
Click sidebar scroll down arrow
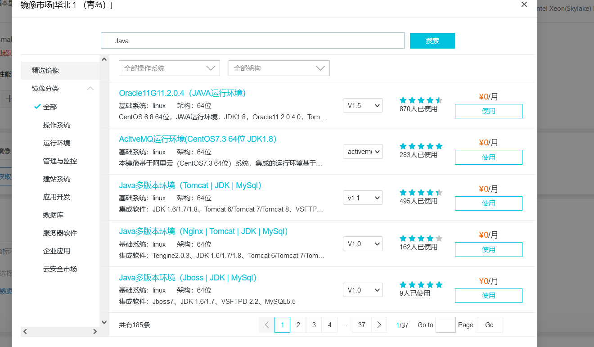click(x=104, y=322)
